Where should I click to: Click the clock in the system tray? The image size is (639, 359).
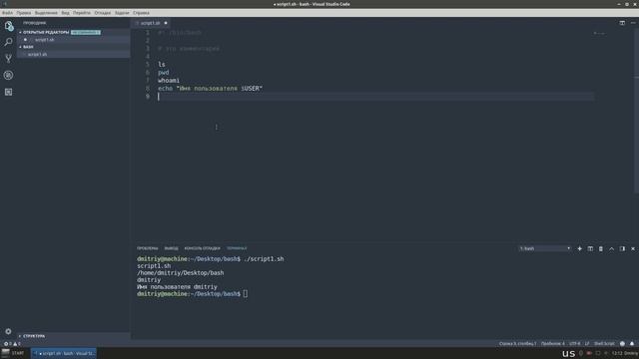[x=617, y=353]
